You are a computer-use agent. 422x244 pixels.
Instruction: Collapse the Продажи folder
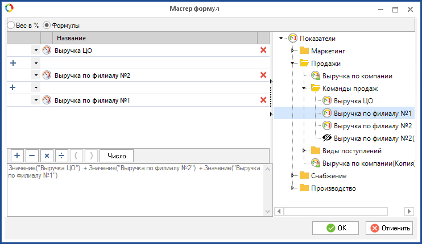(292, 64)
